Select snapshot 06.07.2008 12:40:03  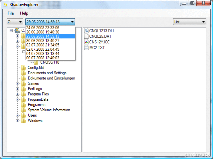click(x=43, y=58)
